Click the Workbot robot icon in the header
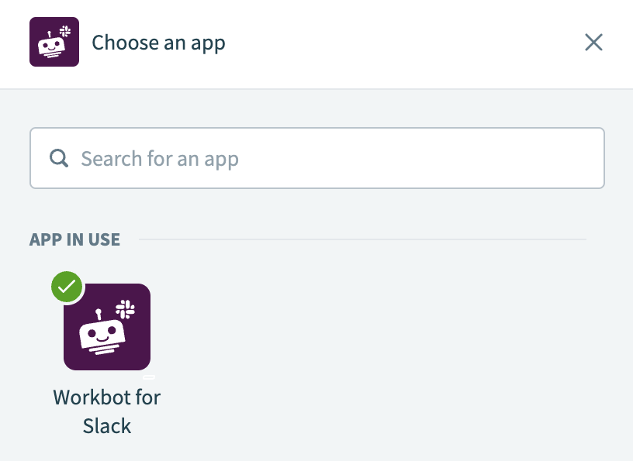Viewport: 633px width, 461px height. (54, 42)
